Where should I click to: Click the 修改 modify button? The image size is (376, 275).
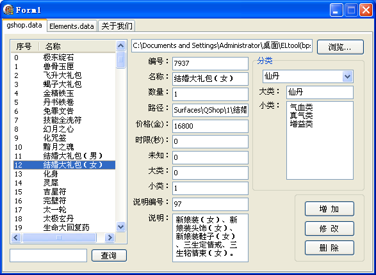tap(329, 228)
